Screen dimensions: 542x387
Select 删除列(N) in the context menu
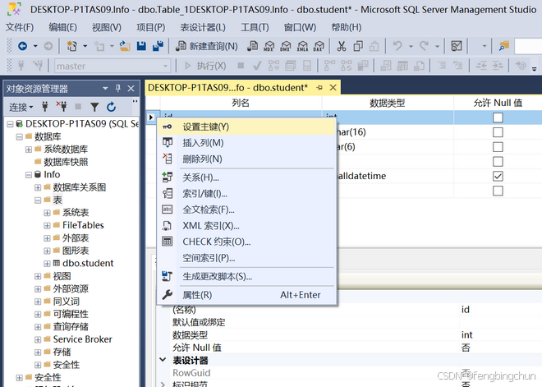point(247,159)
